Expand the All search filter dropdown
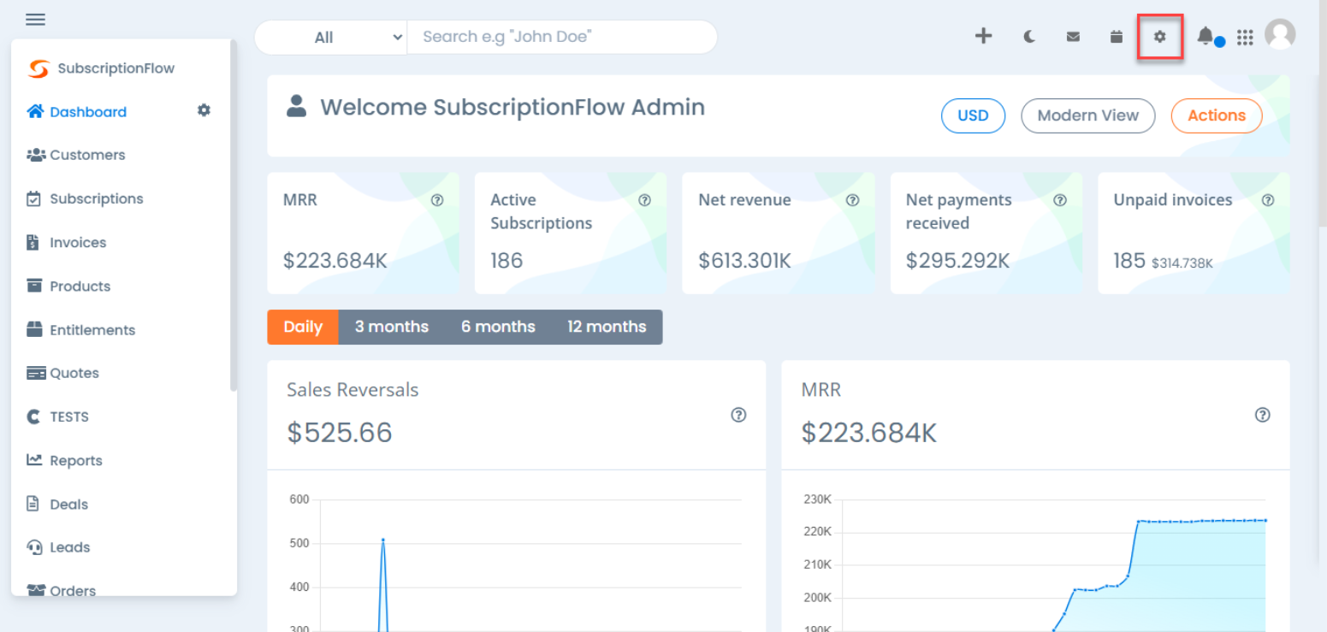This screenshot has height=632, width=1327. tap(331, 37)
